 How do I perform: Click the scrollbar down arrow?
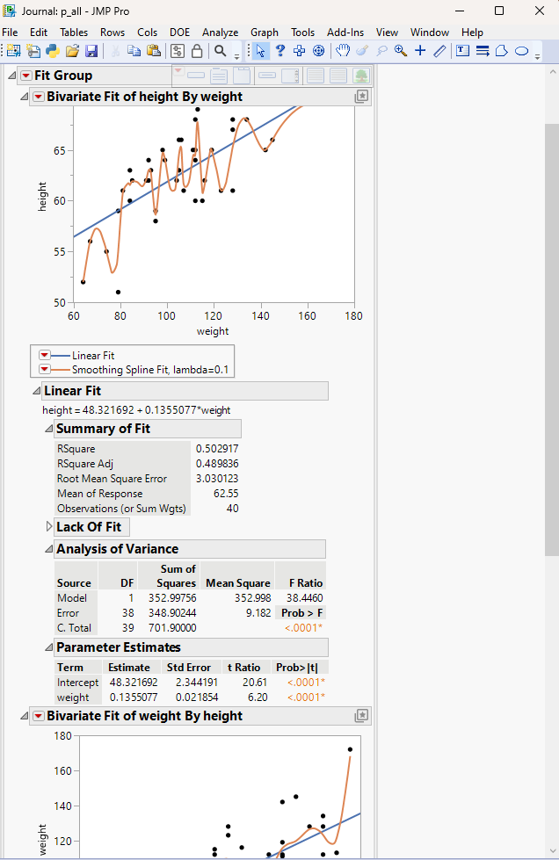click(x=551, y=850)
